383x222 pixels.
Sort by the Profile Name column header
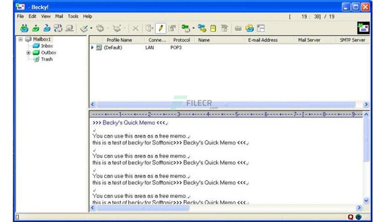tap(120, 40)
